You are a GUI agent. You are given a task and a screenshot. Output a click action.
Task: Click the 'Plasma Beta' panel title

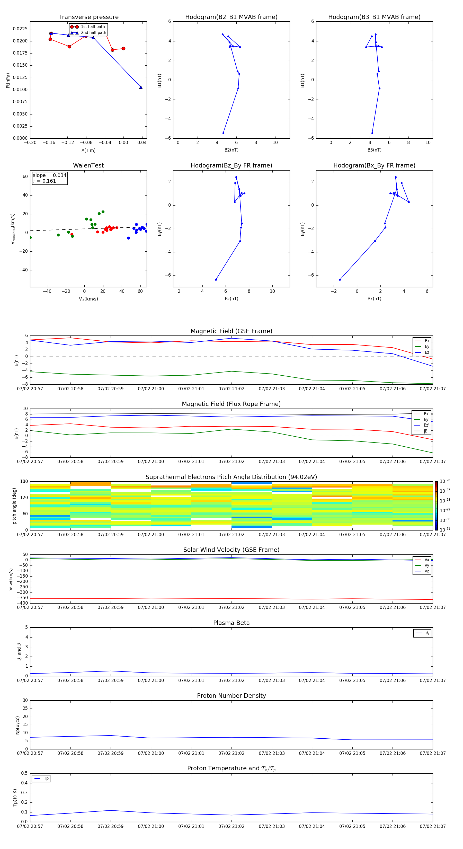click(231, 623)
